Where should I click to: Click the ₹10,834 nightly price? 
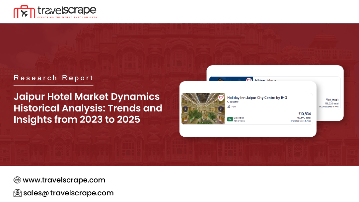[x=304, y=114]
